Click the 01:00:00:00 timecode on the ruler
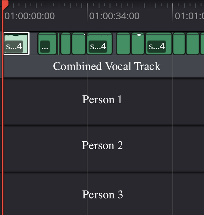Image resolution: width=204 pixels, height=215 pixels. point(29,16)
